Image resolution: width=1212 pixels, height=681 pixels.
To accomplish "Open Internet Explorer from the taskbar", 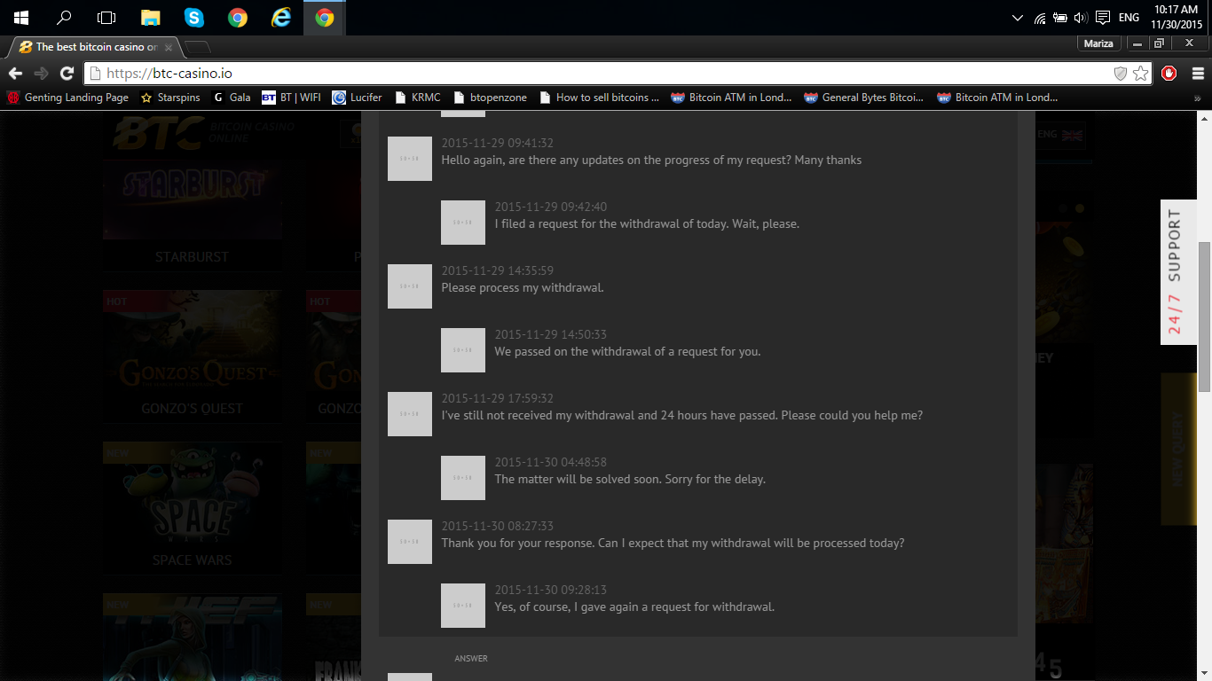I will [281, 18].
